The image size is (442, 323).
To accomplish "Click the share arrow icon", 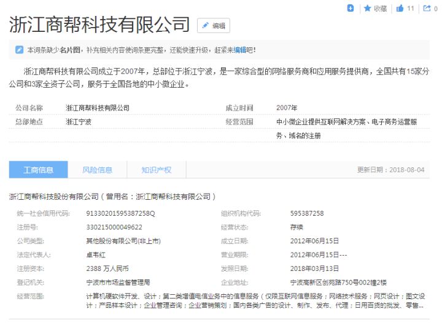I will point(425,9).
